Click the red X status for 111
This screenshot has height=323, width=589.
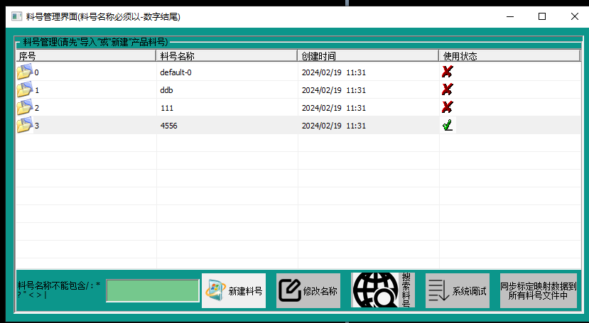[447, 107]
